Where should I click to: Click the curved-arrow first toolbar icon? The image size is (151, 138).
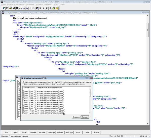[x=4, y=8]
